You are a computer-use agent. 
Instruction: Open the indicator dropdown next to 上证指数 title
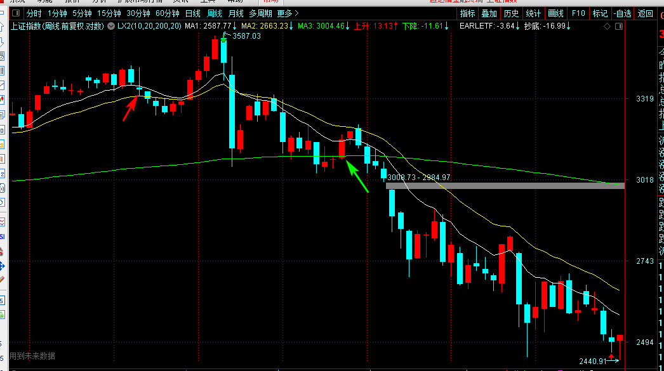[111, 26]
